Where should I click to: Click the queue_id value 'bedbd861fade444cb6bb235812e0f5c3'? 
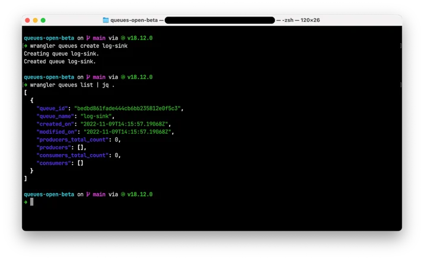point(127,108)
